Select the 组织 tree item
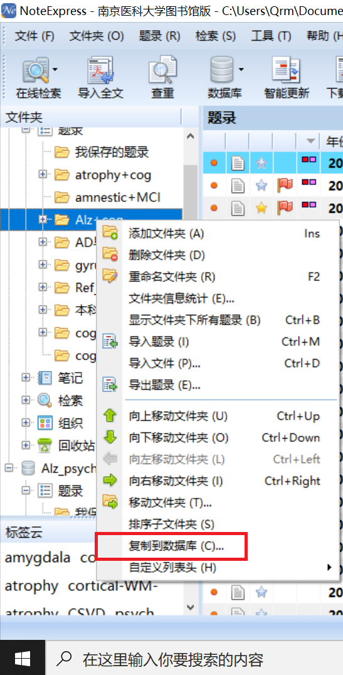Screen dimensions: 343x675 [x=71, y=423]
